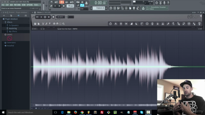This screenshot has width=205, height=115.
Task: Open Edison plugin menu arrow beside gear
Action: pyautogui.click(x=32, y=12)
